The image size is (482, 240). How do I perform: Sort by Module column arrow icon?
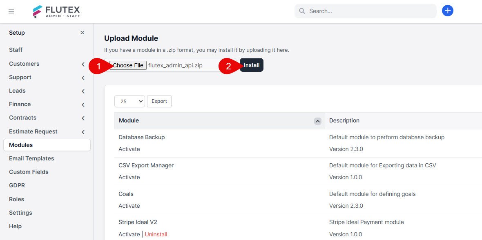pyautogui.click(x=318, y=121)
